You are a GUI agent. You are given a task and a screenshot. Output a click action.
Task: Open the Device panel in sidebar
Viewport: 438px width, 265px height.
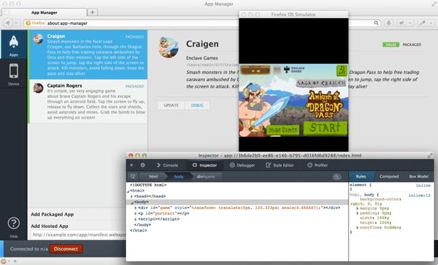click(x=13, y=73)
